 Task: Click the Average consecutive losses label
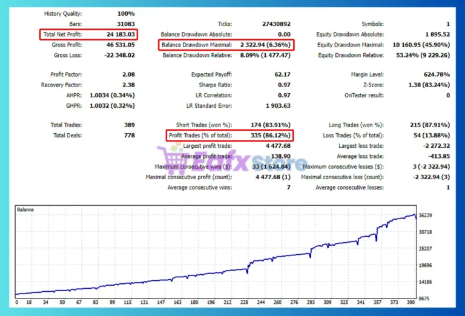pyautogui.click(x=349, y=187)
